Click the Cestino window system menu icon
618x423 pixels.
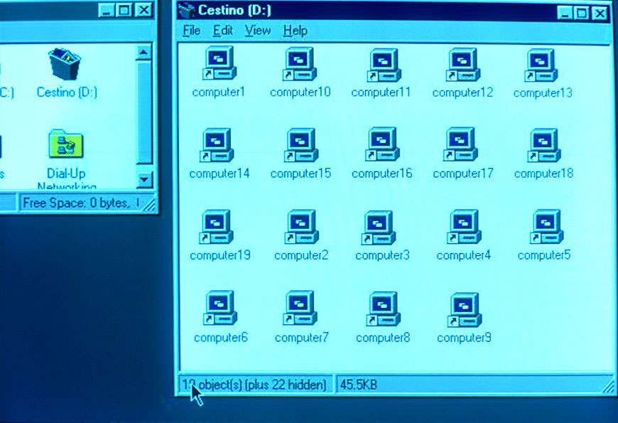186,11
